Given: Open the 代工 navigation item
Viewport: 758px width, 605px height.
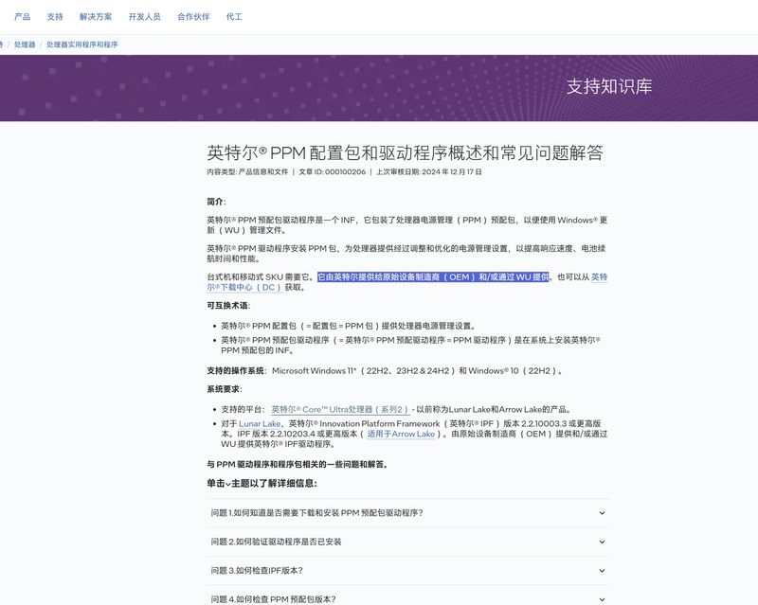Looking at the screenshot, I should [234, 17].
